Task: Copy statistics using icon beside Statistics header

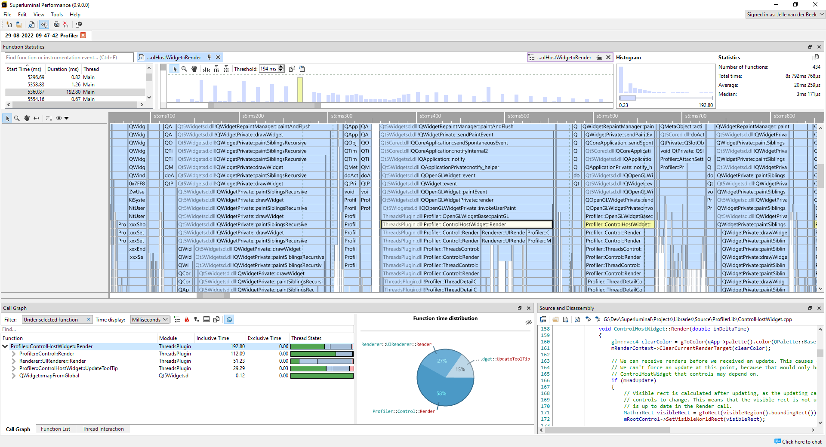Action: [815, 57]
